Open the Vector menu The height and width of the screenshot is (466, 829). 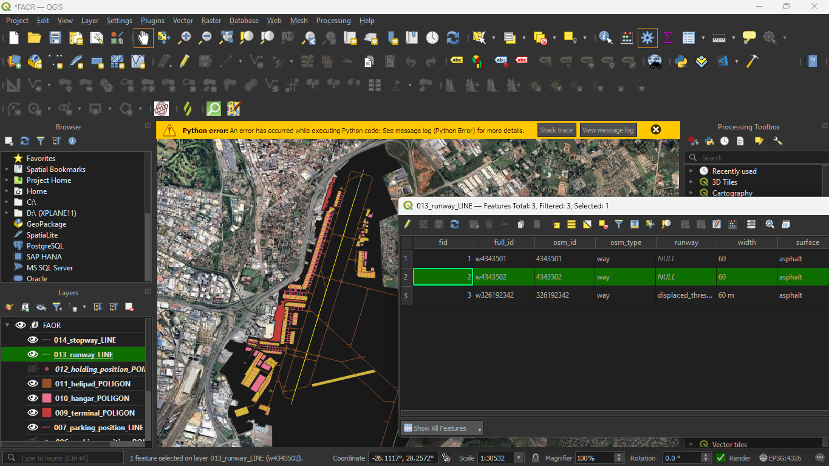point(183,21)
